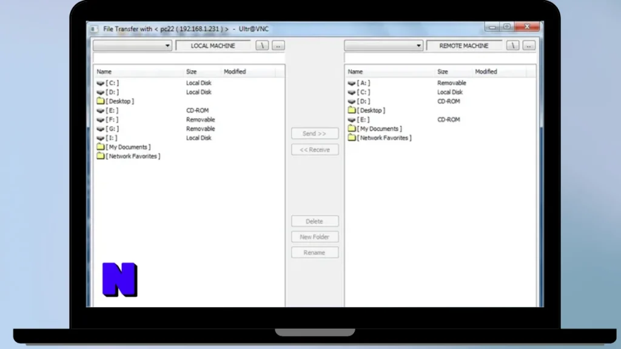
Task: Click the New Folder button
Action: (315, 237)
